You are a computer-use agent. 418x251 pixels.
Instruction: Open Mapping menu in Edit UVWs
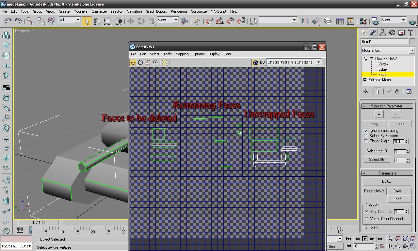[182, 54]
